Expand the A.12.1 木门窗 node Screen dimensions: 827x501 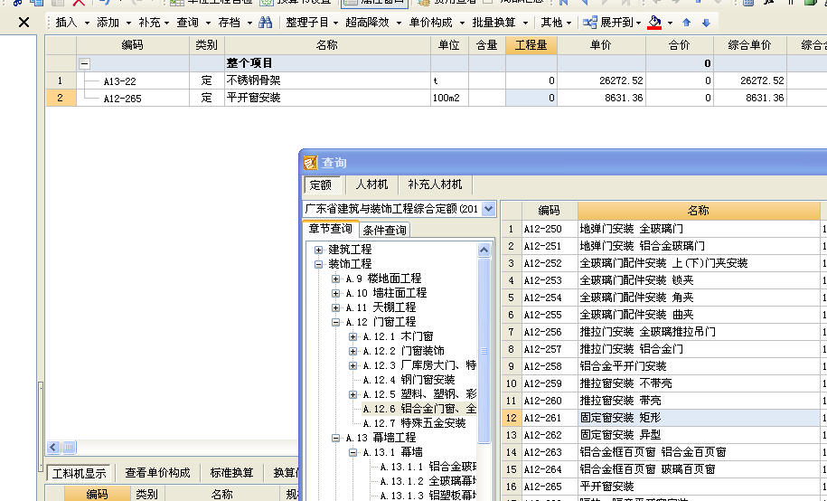[x=352, y=336]
